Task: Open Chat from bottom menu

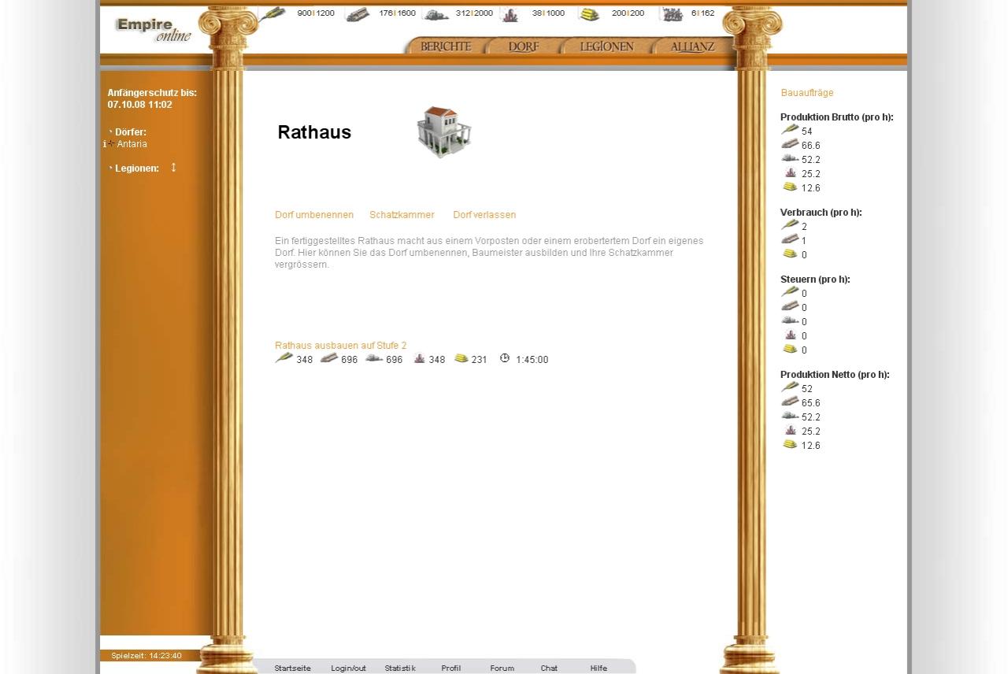Action: [549, 668]
